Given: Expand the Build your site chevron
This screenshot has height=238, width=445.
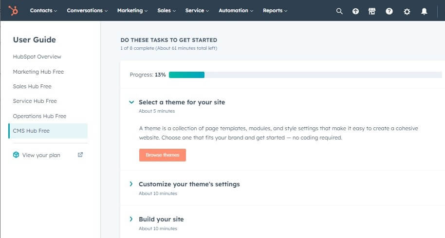Looking at the screenshot, I should (131, 219).
